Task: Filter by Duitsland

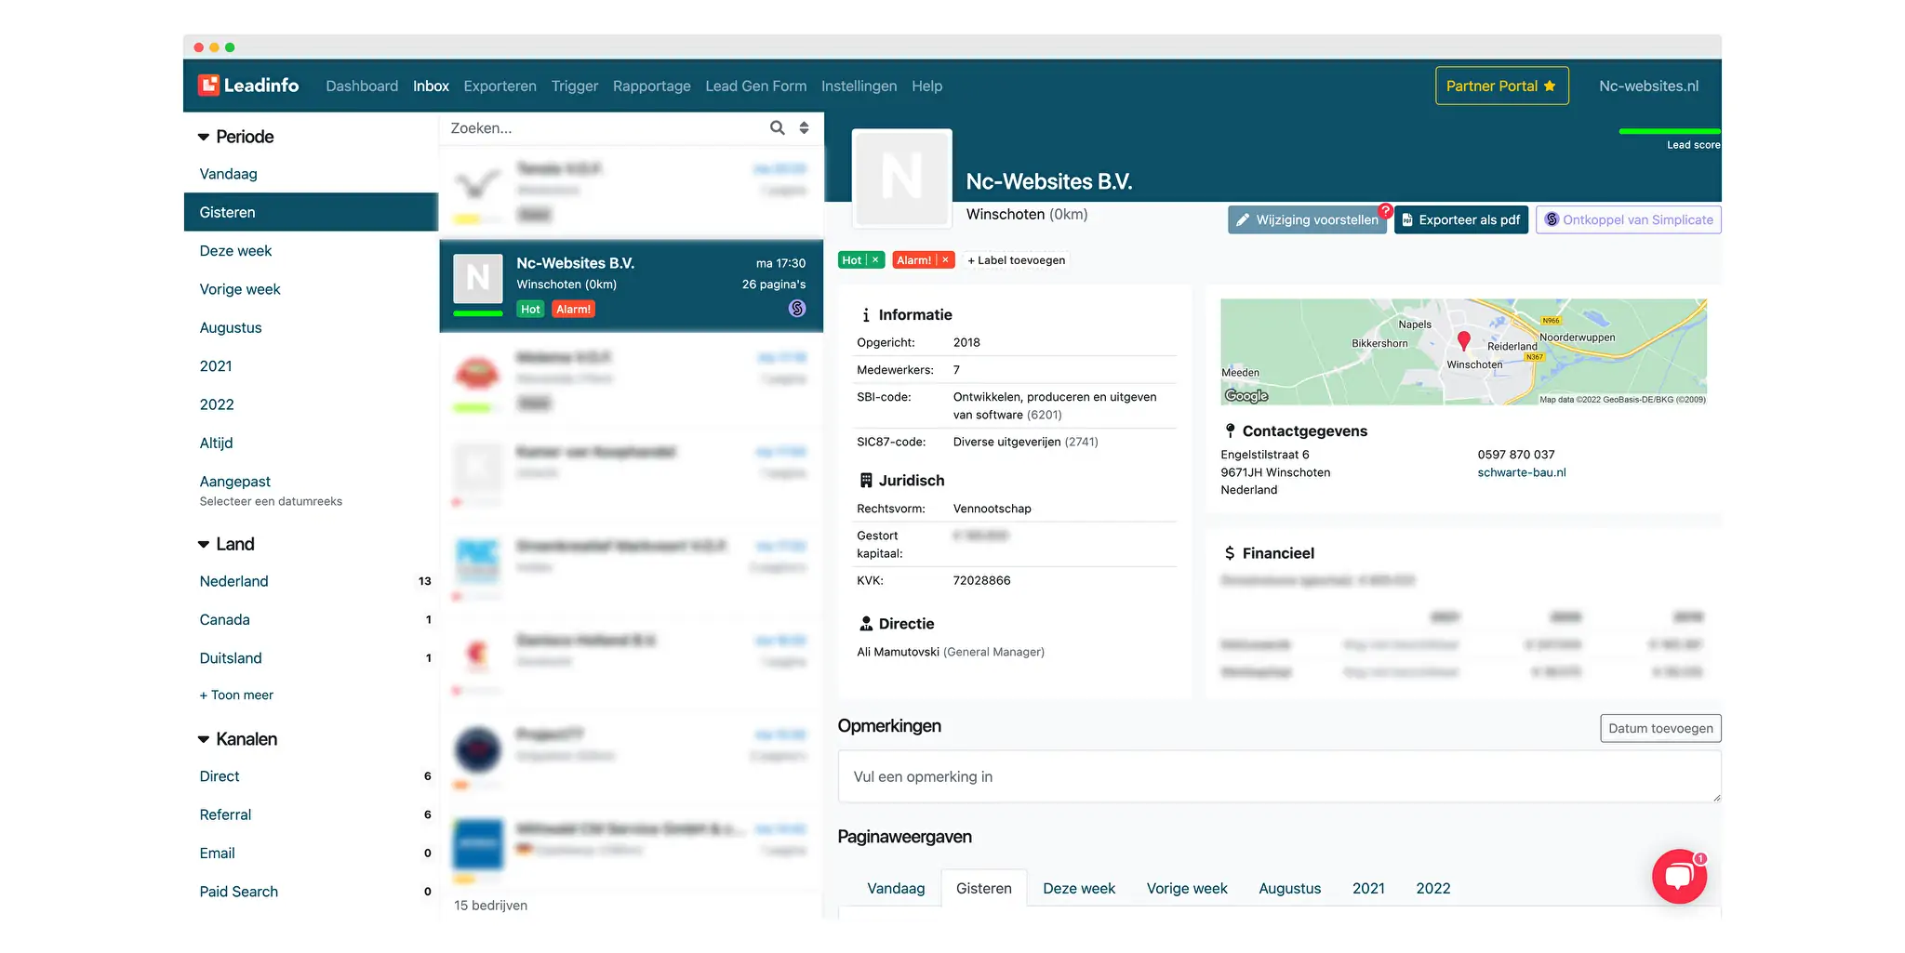Action: (231, 658)
